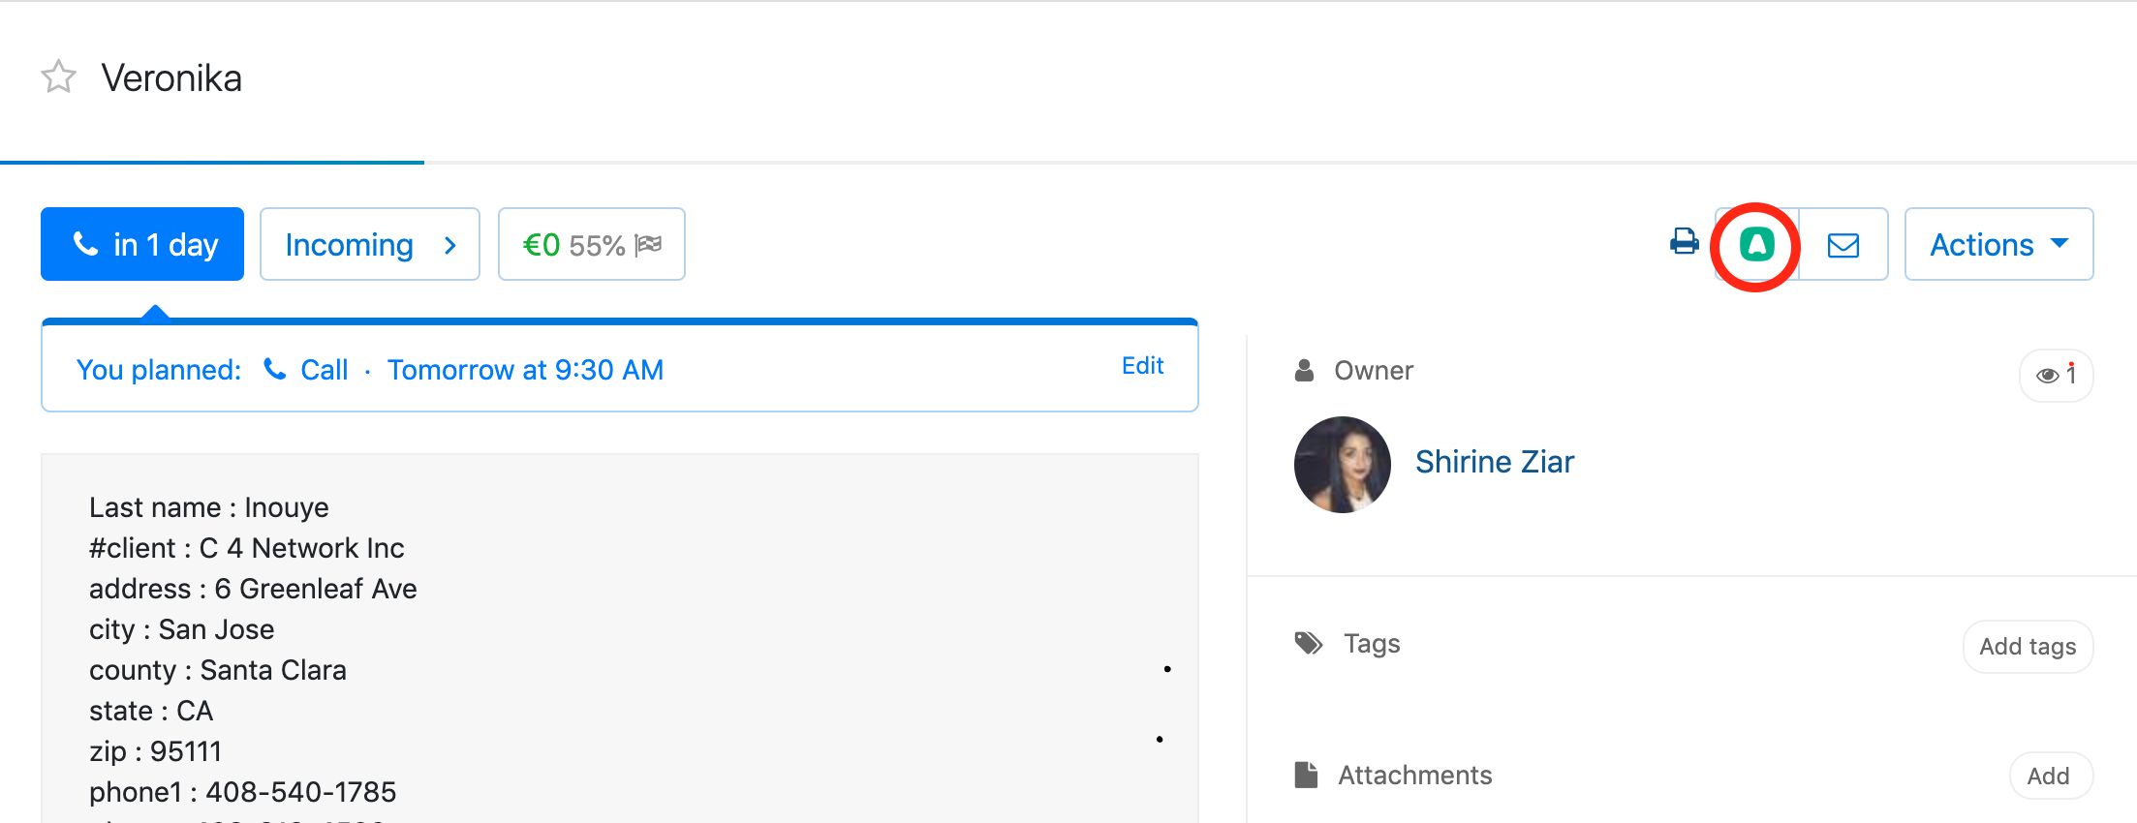Open Shirine Ziar's profile link
The height and width of the screenshot is (823, 2137).
click(x=1495, y=461)
